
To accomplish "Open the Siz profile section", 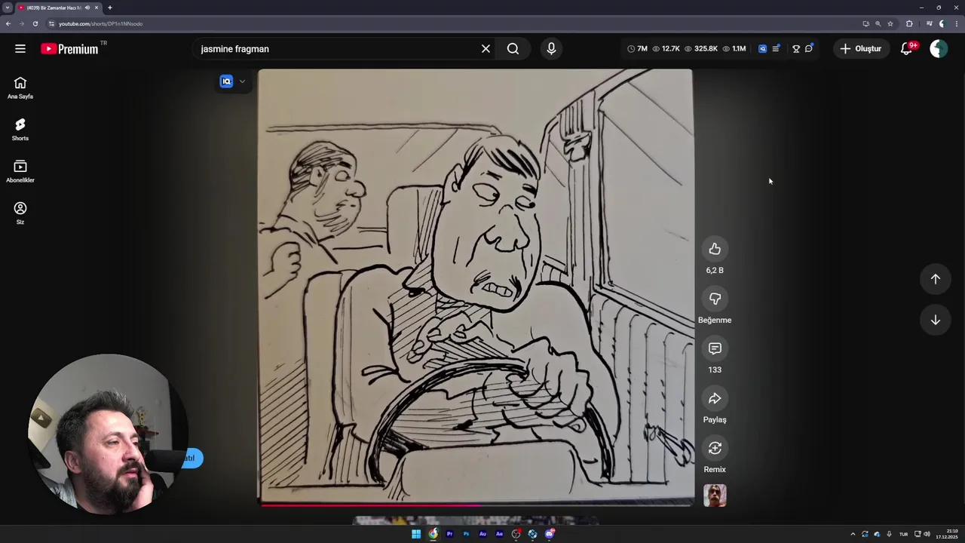I will (x=20, y=213).
